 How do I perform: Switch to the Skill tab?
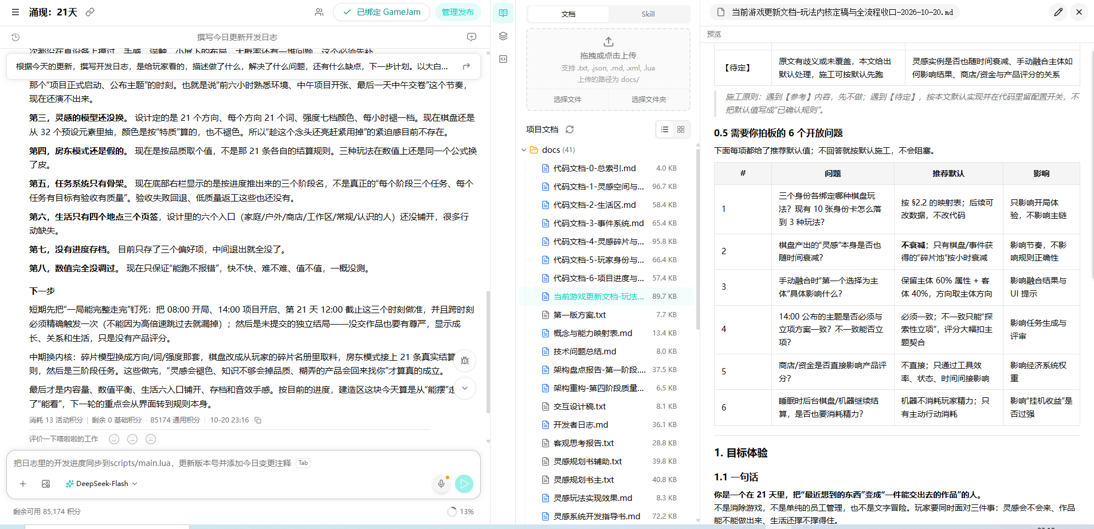[x=648, y=14]
